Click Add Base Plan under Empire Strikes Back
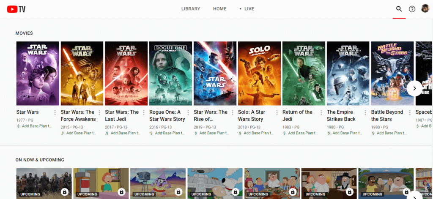Image resolution: width=433 pixels, height=199 pixels. tap(348, 133)
